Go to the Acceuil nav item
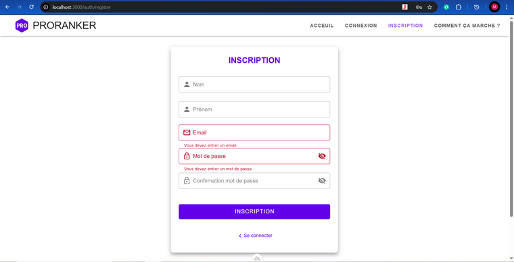This screenshot has height=262, width=514. [x=322, y=26]
